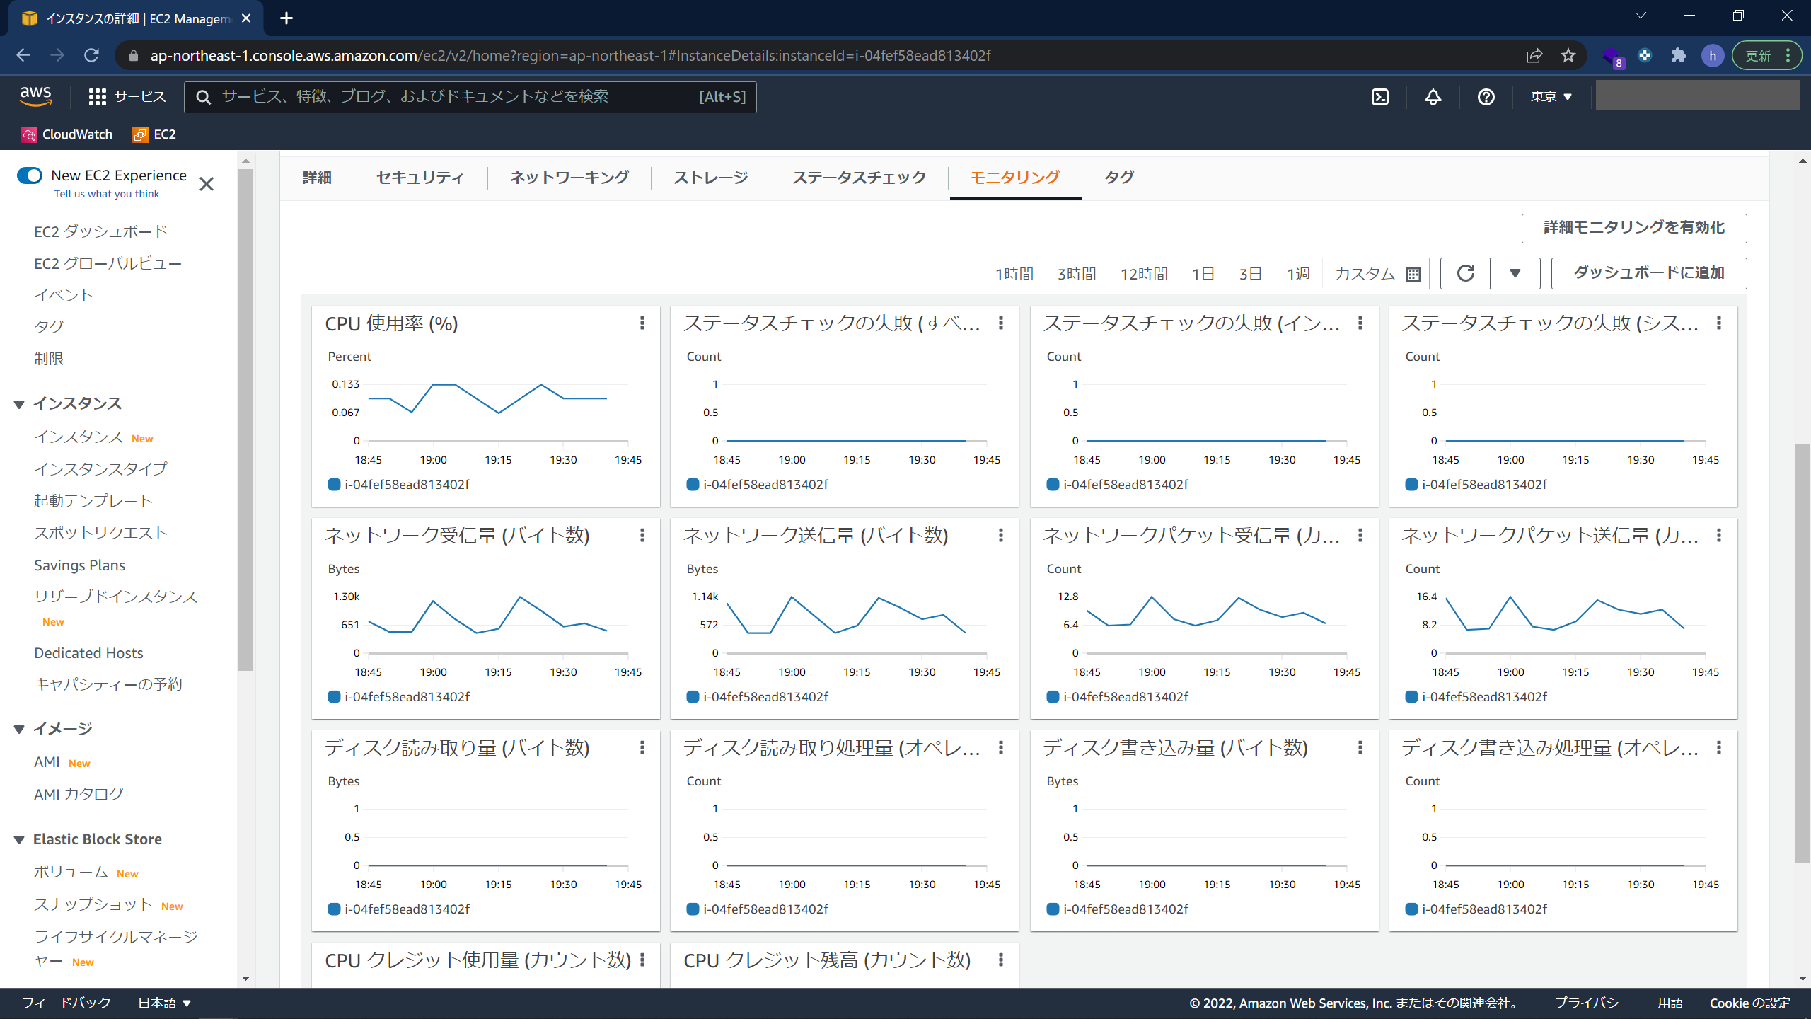Select the 1時間 time range
The height and width of the screenshot is (1019, 1811).
(x=1014, y=274)
